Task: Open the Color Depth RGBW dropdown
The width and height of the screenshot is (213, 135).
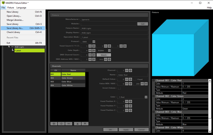Action: click(109, 51)
